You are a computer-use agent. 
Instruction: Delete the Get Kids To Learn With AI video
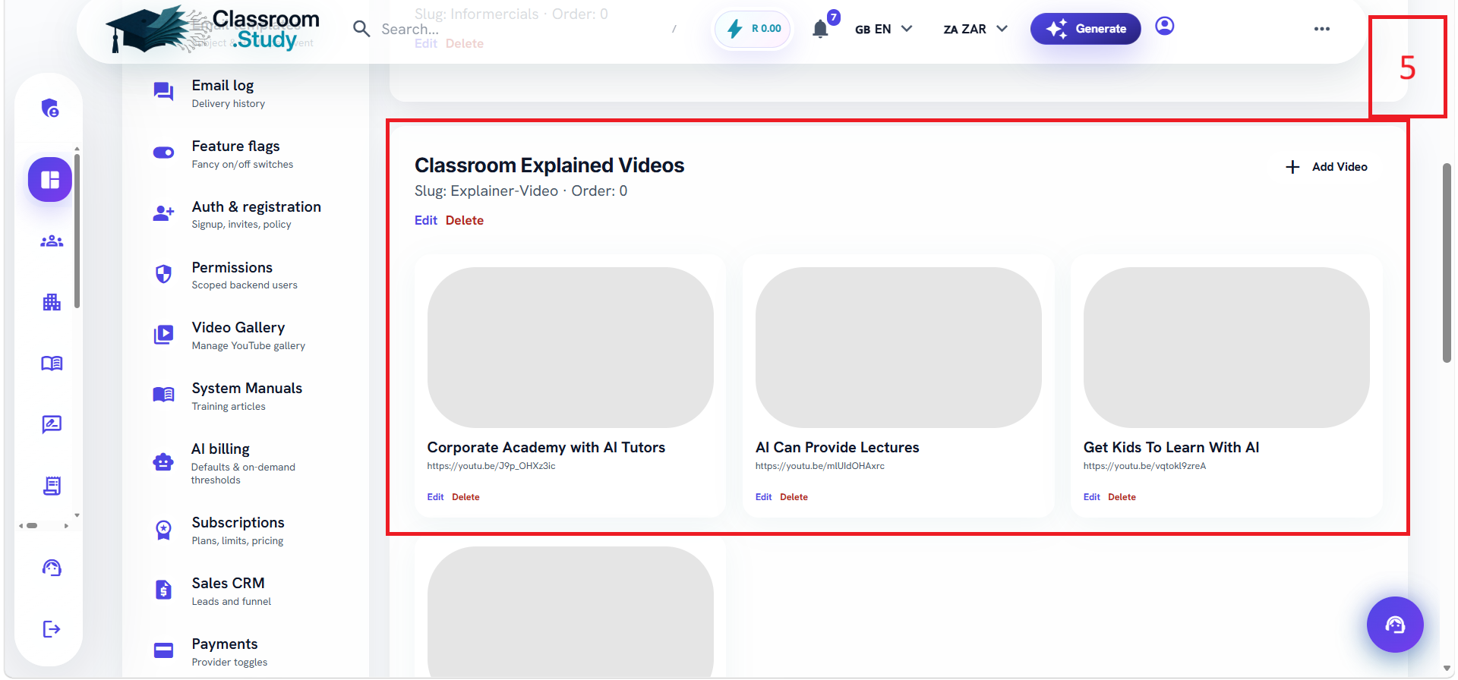pos(1122,497)
